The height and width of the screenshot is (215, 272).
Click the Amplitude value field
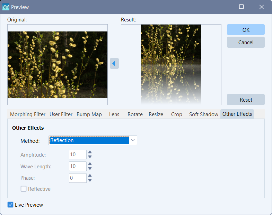78,155
